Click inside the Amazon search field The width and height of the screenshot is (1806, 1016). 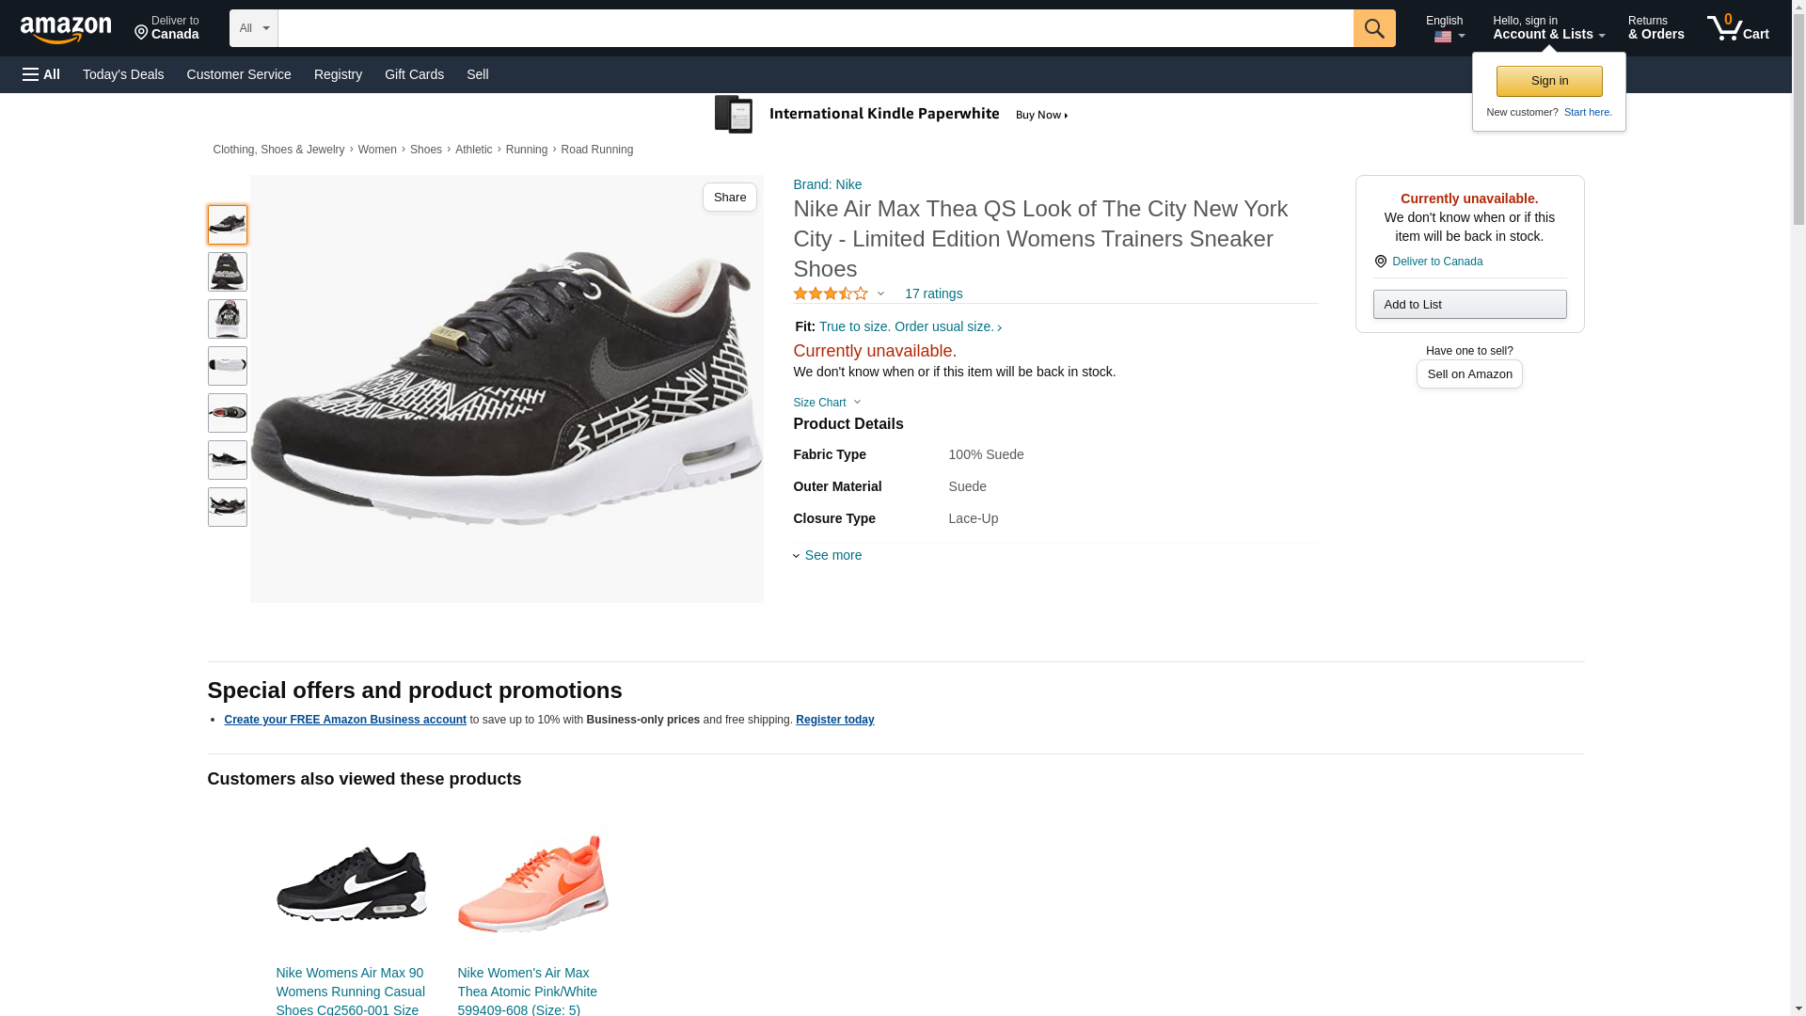[815, 28]
